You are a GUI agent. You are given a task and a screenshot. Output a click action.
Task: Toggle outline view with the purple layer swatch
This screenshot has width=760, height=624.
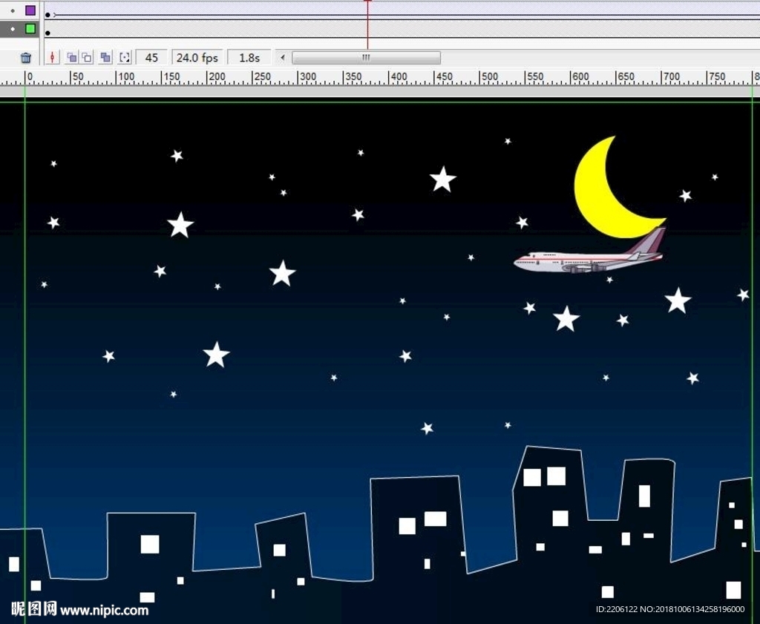pos(30,10)
